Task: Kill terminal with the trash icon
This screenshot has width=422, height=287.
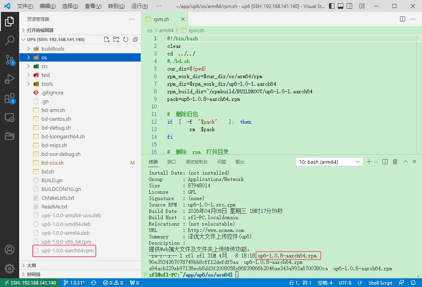Action: [395, 162]
